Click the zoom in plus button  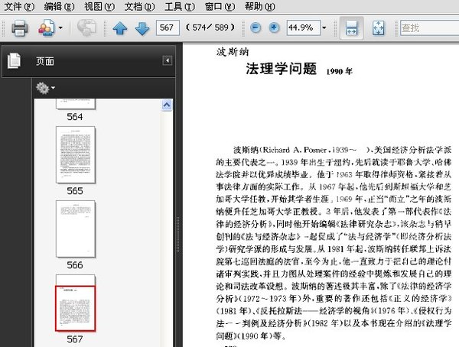(x=274, y=28)
